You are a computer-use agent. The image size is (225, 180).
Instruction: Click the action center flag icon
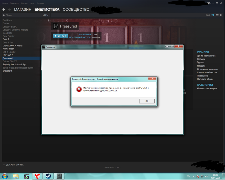click(x=198, y=176)
